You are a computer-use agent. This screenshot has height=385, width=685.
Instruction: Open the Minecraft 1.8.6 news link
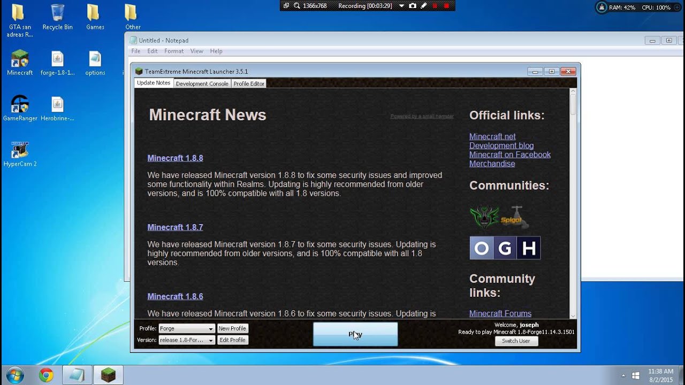(x=175, y=296)
